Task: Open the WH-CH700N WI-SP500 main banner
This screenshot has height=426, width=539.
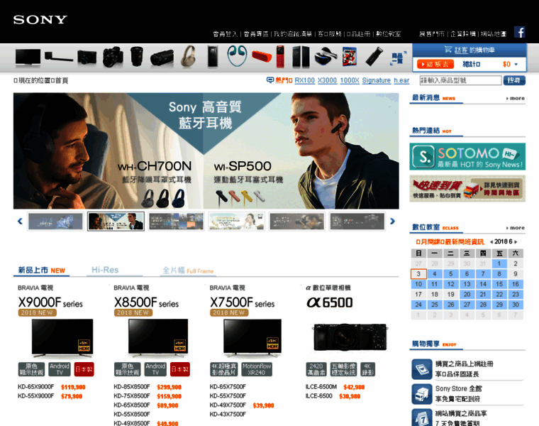Action: 206,151
